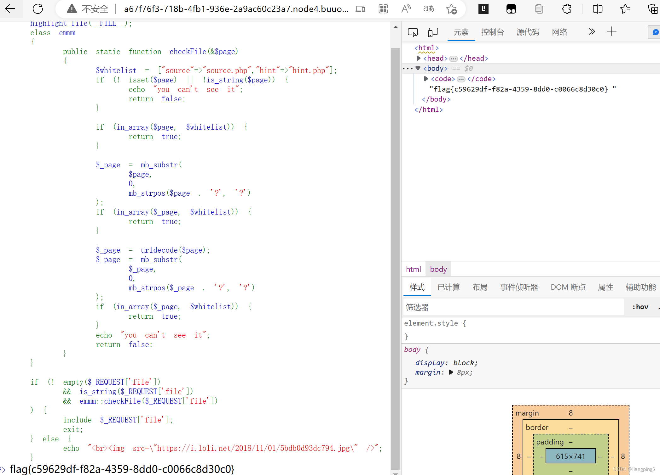
Task: Switch to the 控制台 tab
Action: pos(491,32)
